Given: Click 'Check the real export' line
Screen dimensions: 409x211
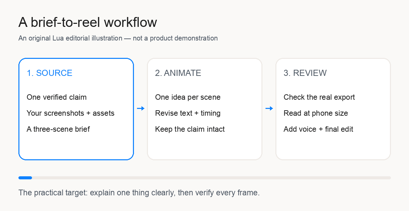Looking at the screenshot, I should pos(319,97).
